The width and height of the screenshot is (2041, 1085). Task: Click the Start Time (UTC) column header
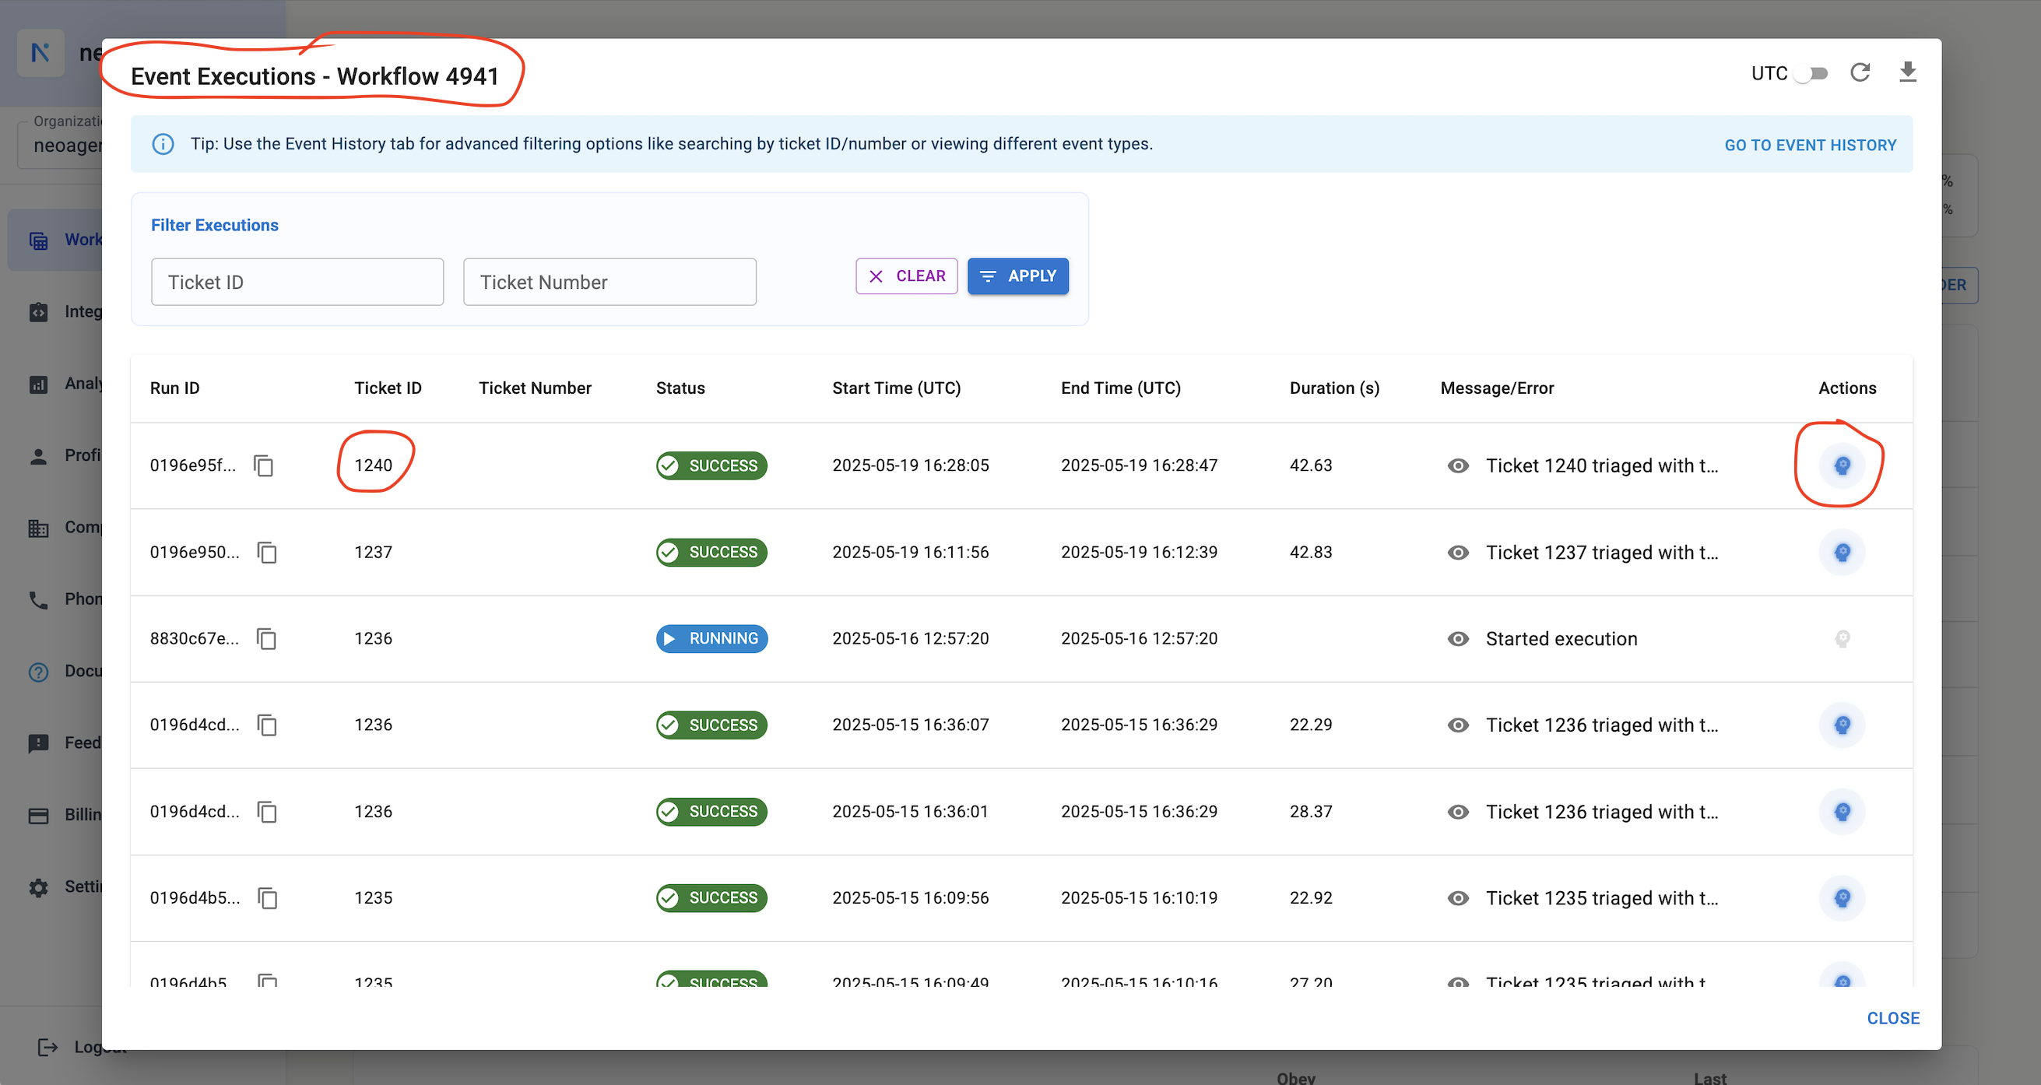click(x=896, y=388)
